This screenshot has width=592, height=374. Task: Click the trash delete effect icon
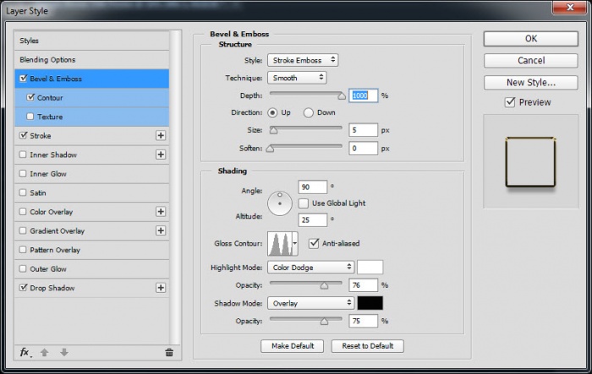[169, 352]
